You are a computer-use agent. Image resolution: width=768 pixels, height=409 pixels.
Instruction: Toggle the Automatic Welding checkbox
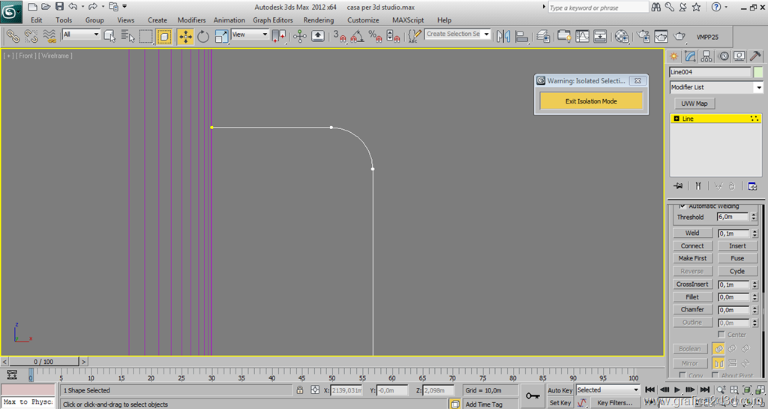682,206
